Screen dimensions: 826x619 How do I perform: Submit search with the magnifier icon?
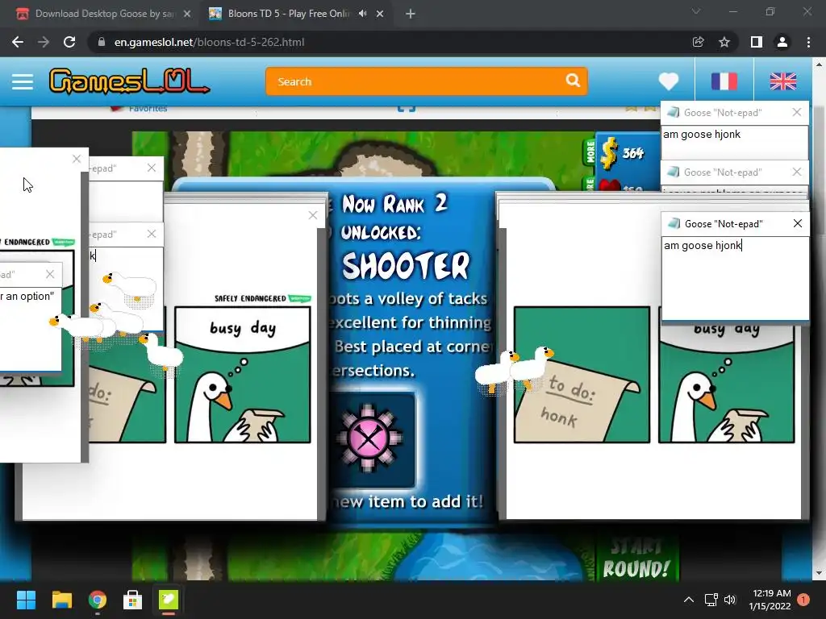pyautogui.click(x=574, y=81)
